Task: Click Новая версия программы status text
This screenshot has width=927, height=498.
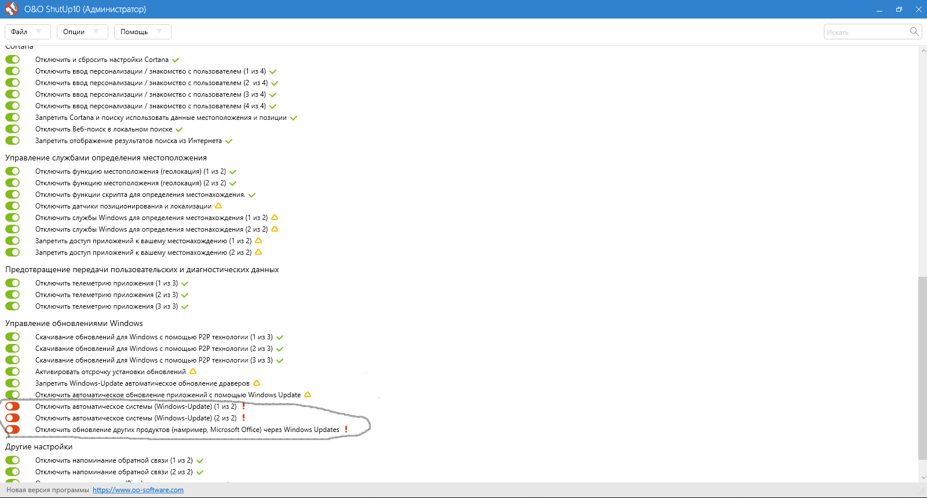Action: coord(48,490)
